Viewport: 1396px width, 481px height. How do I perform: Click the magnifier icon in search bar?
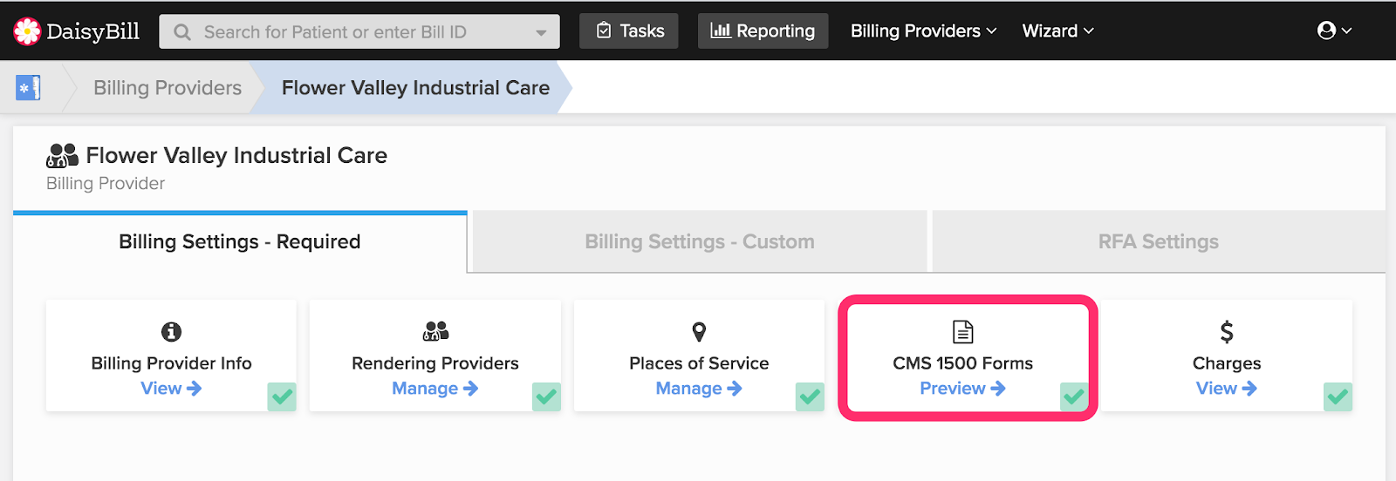click(x=182, y=32)
